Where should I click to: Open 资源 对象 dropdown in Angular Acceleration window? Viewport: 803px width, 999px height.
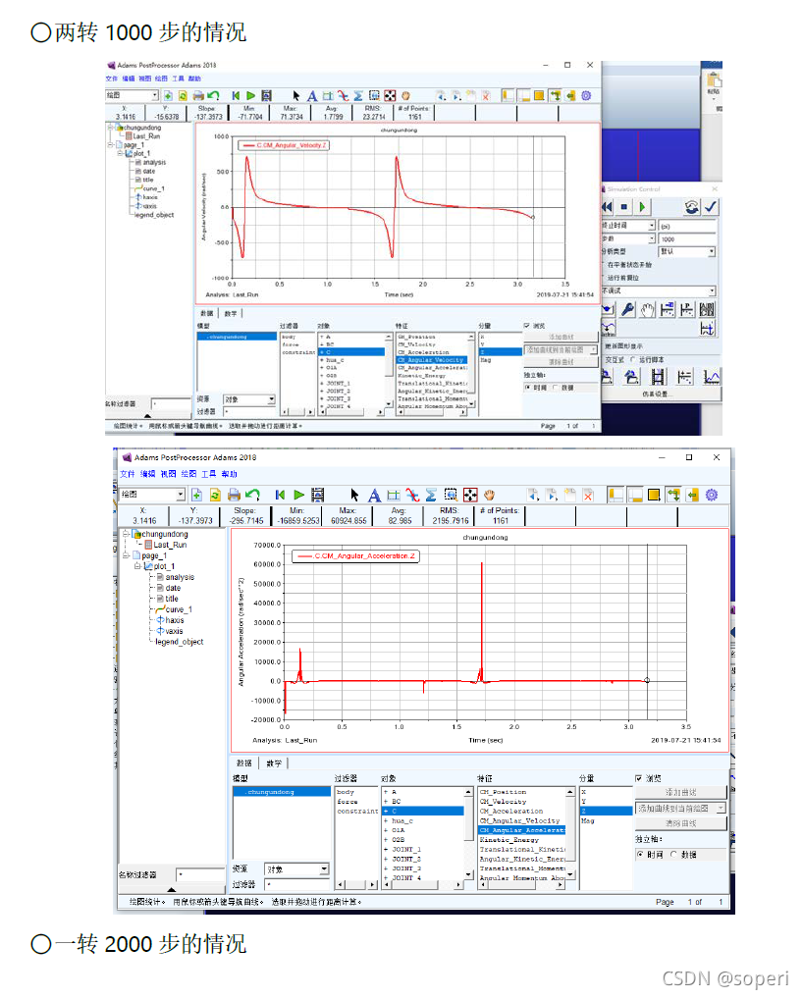(324, 869)
